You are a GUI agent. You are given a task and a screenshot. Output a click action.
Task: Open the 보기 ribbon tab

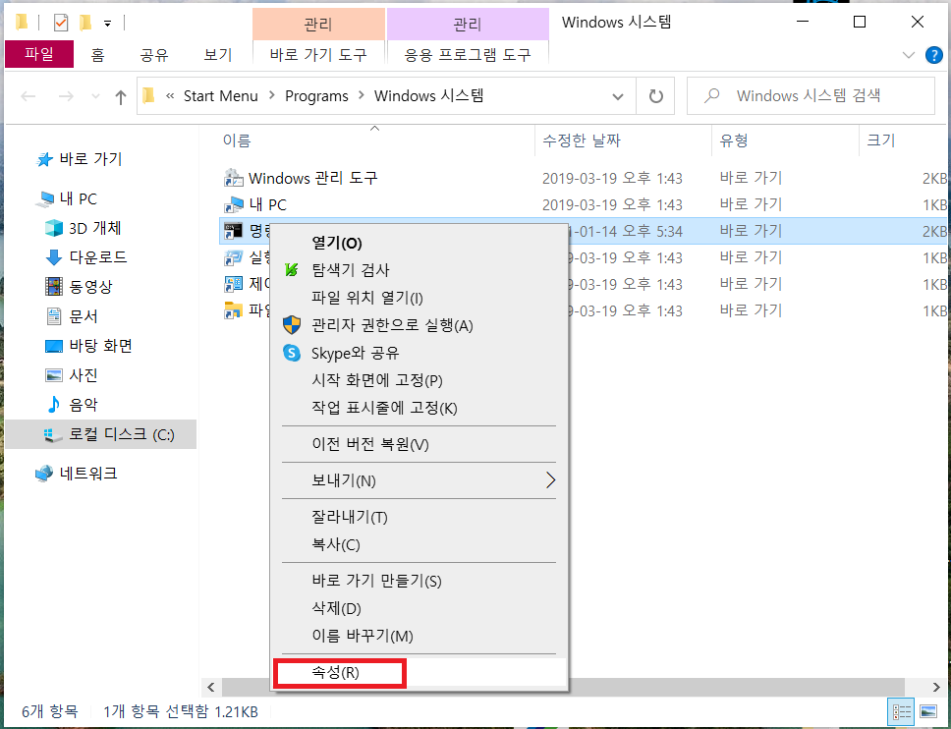[x=218, y=55]
